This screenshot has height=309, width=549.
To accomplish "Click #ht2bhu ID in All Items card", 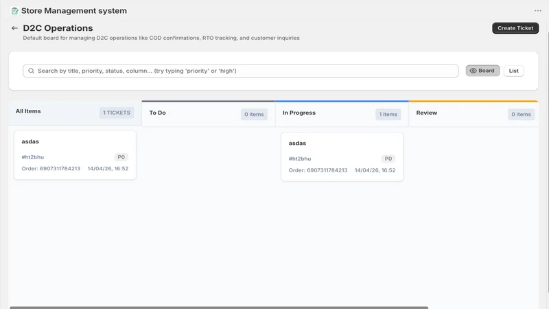I will point(32,157).
